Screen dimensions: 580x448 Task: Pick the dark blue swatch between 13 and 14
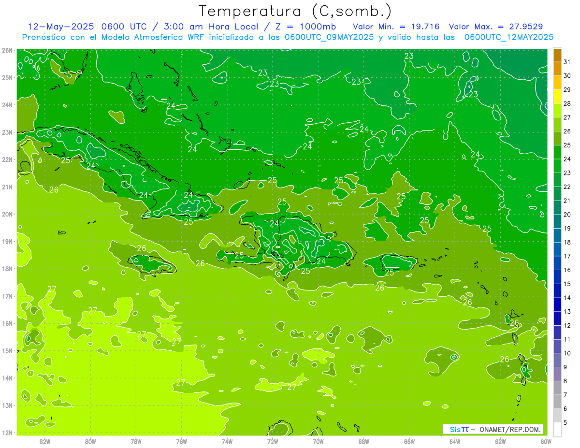558,304
